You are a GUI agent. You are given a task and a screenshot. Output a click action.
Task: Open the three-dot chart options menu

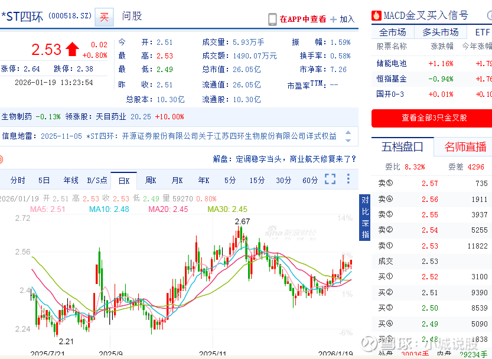coord(348,178)
